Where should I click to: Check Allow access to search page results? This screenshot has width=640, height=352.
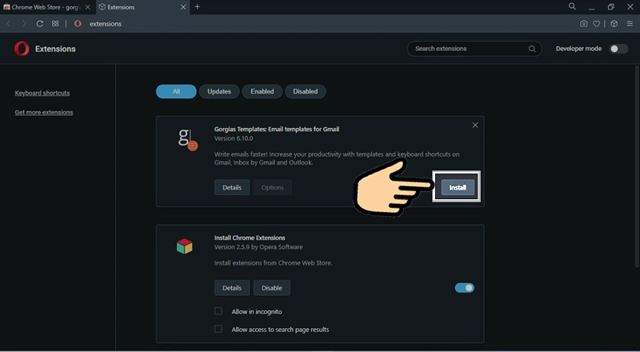(x=218, y=329)
